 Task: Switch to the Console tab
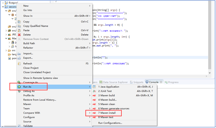pyautogui.click(x=154, y=82)
